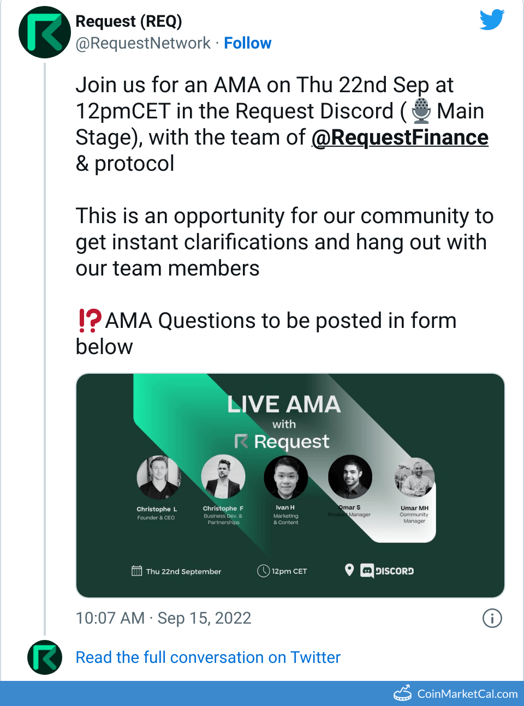Follow the RequestNetwork account
This screenshot has width=524, height=706.
(247, 43)
